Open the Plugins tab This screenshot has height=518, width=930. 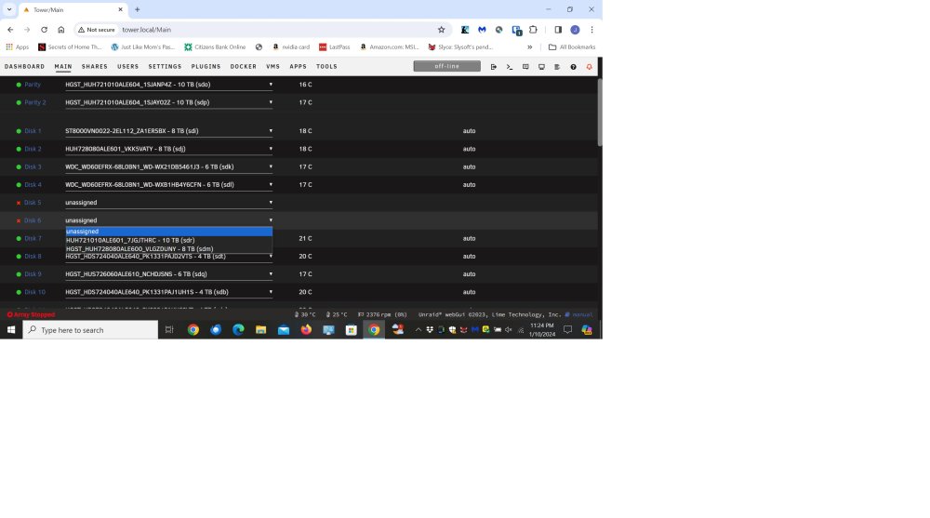[x=206, y=67]
